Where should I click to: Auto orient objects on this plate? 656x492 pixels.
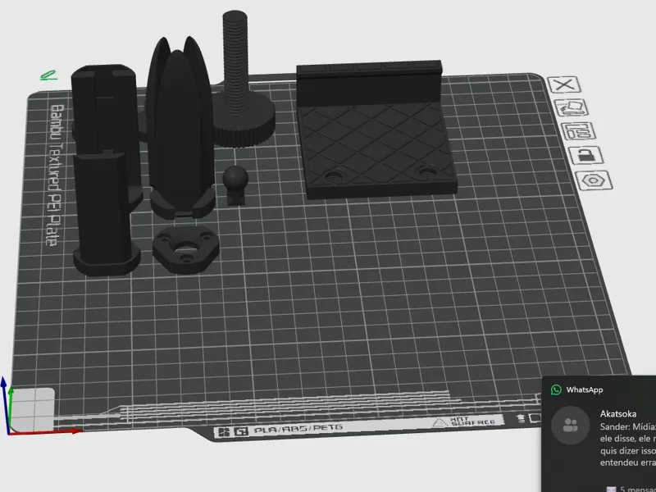click(x=572, y=108)
